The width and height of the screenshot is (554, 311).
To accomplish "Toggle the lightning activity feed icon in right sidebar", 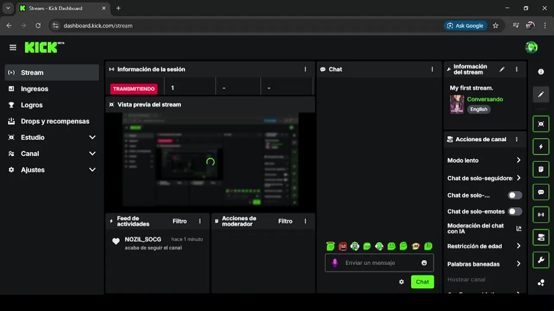I will (541, 146).
